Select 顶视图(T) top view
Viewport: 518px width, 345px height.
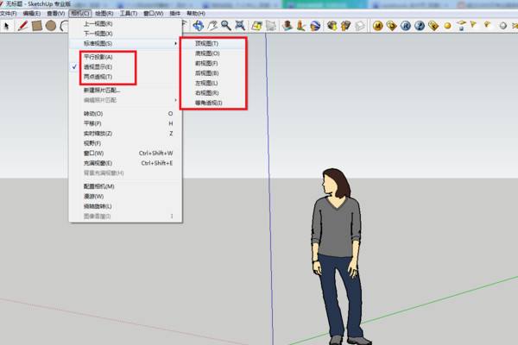pyautogui.click(x=206, y=43)
